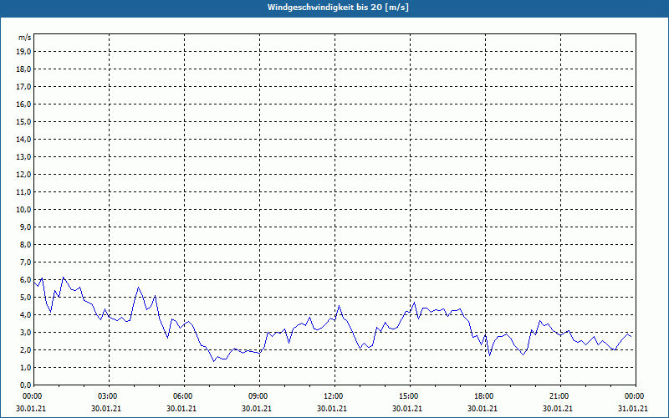This screenshot has height=418, width=669.
Task: Click the "30.01.21" date under "18:00"
Action: pyautogui.click(x=483, y=409)
